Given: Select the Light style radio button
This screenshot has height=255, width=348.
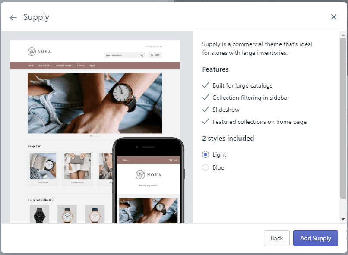Looking at the screenshot, I should pos(206,154).
